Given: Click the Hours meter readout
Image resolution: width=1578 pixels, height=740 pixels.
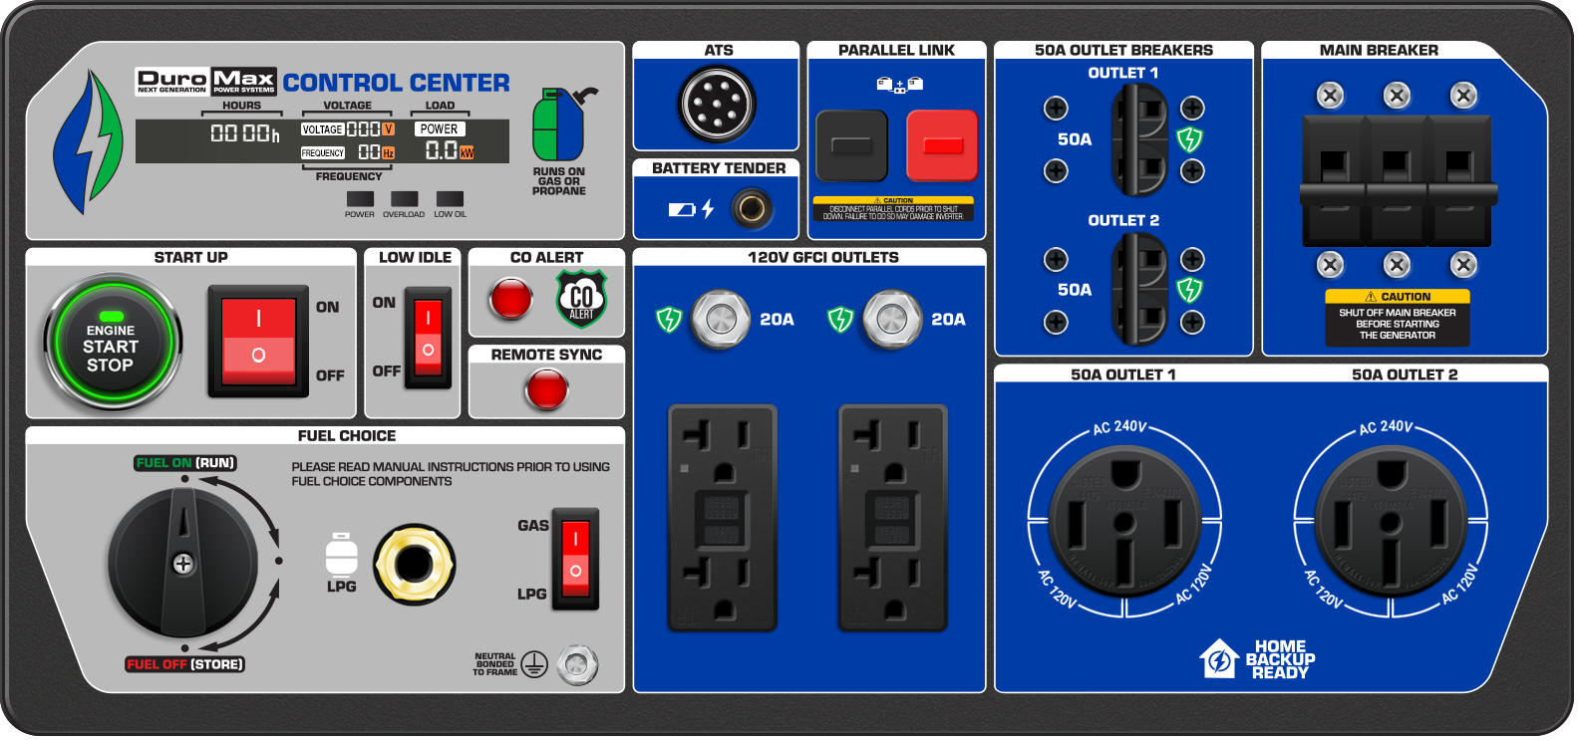Looking at the screenshot, I should (245, 133).
